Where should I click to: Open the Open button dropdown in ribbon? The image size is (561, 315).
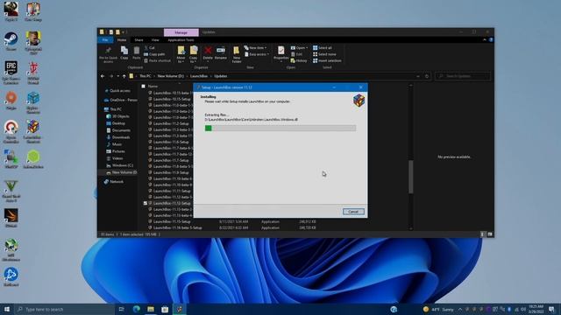pyautogui.click(x=299, y=47)
